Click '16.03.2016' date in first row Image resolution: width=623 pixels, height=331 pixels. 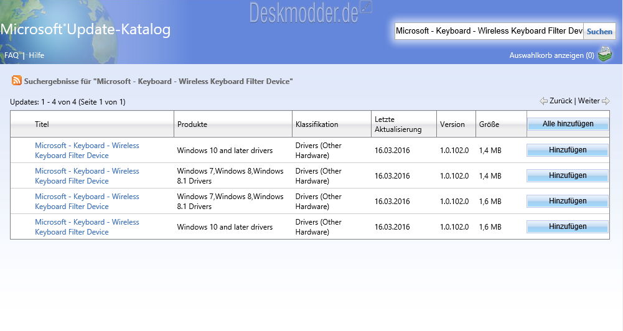391,151
